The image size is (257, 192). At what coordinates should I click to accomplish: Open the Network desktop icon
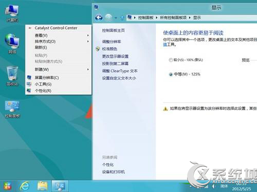pos(12,44)
